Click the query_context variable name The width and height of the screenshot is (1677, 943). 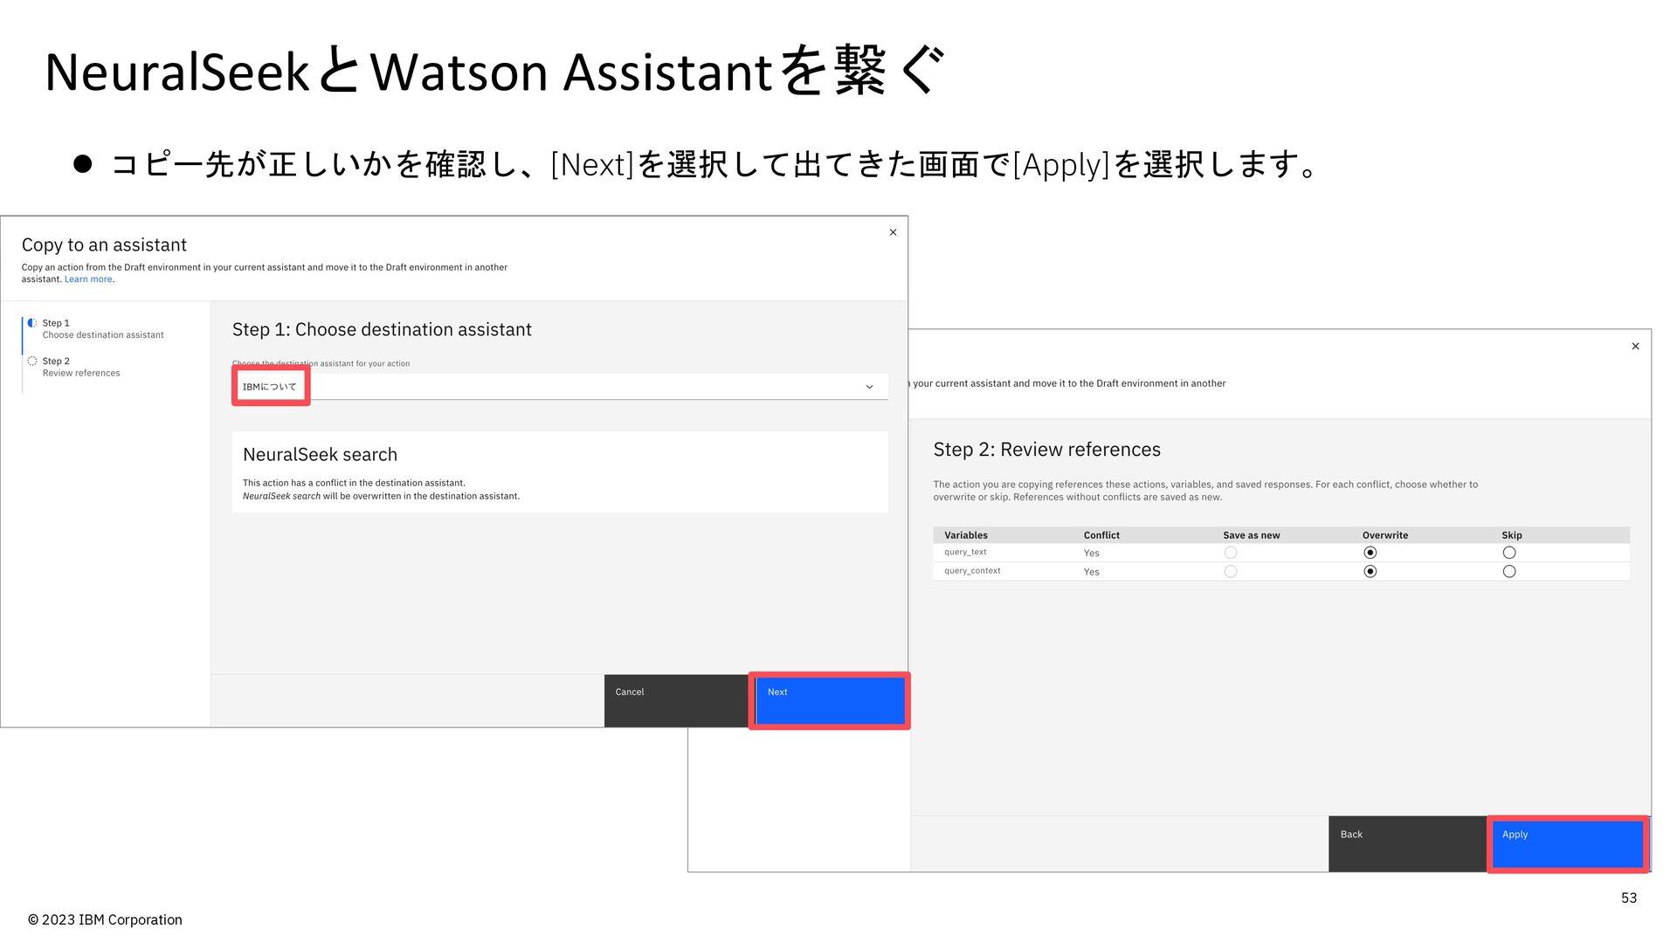972,571
